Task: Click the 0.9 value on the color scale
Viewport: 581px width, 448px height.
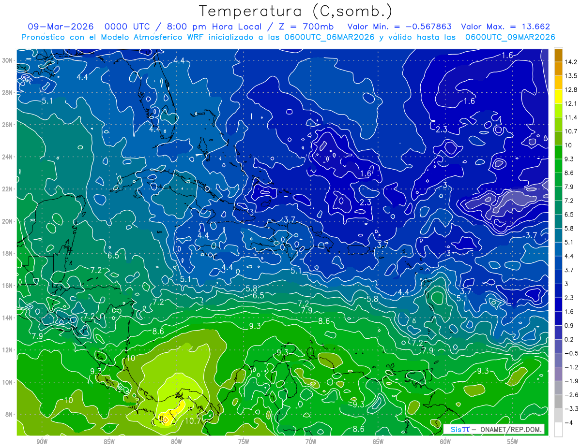Action: [x=569, y=325]
